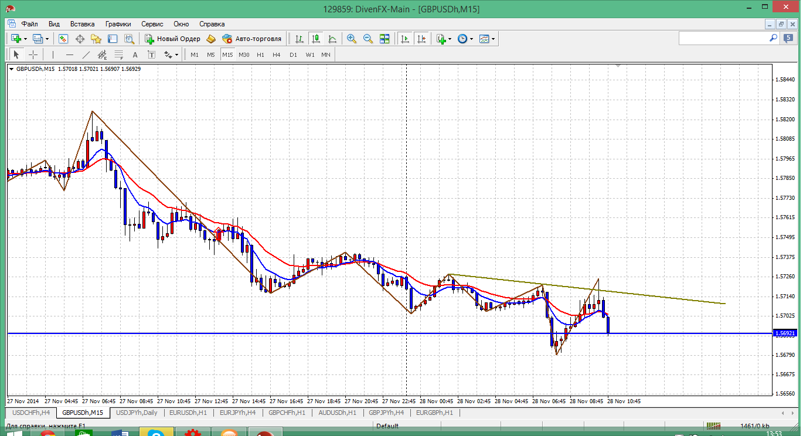Image resolution: width=803 pixels, height=436 pixels.
Task: Open the Fibonacci retracement tool
Action: coord(119,54)
